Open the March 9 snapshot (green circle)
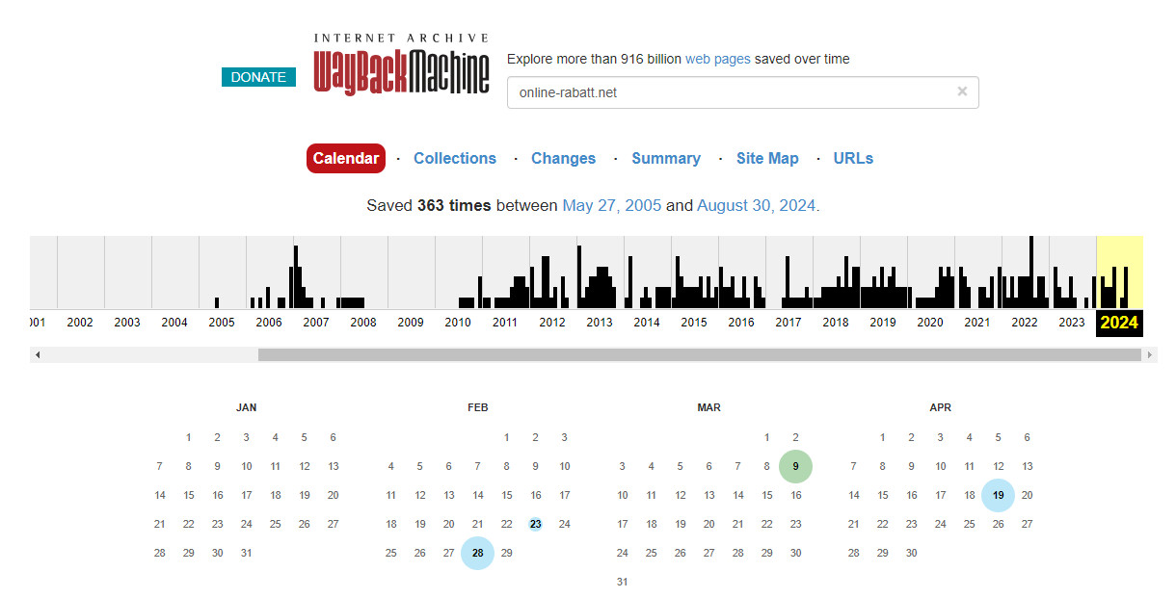 pyautogui.click(x=795, y=466)
